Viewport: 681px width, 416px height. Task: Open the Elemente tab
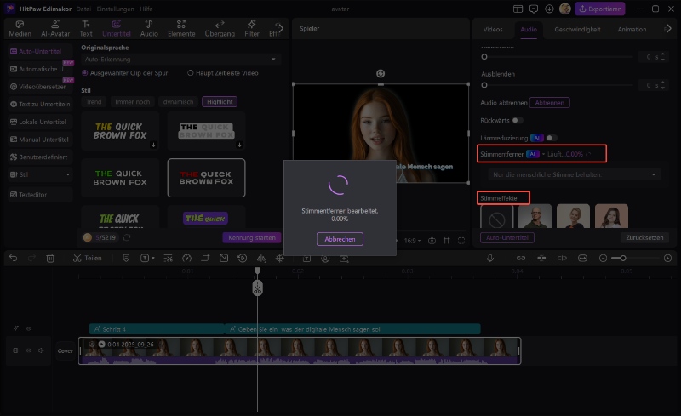[181, 29]
